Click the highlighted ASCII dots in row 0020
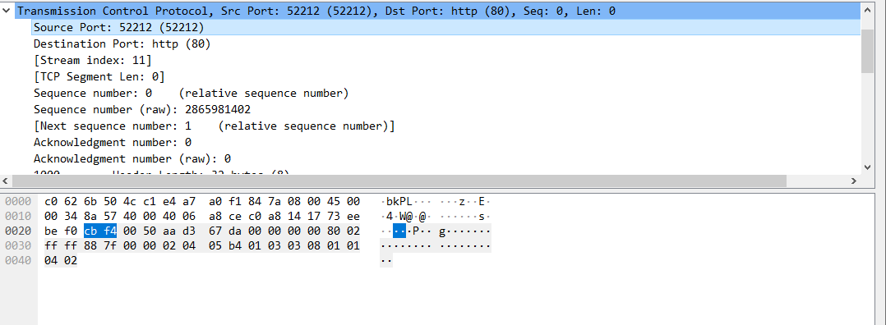886x325 pixels. (x=399, y=231)
